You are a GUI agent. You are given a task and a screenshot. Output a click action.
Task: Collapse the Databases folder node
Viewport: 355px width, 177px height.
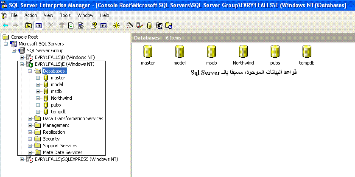tap(30, 71)
